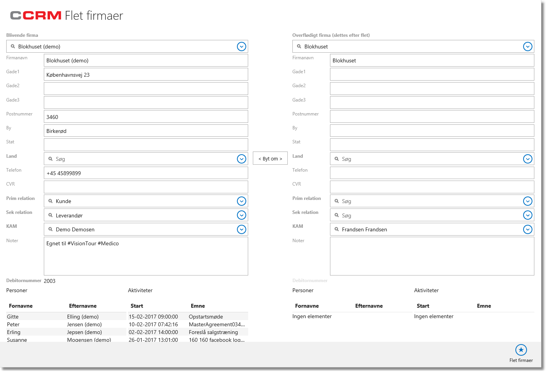Screen dimensions: 546x372
Task: Click search icon in Overflødigt firma field
Action: tap(299, 46)
